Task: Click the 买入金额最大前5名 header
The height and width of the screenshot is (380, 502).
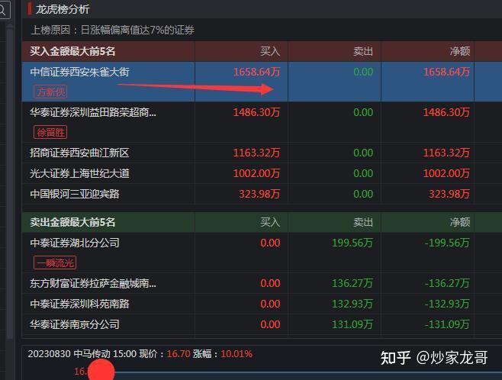Action: tap(72, 51)
